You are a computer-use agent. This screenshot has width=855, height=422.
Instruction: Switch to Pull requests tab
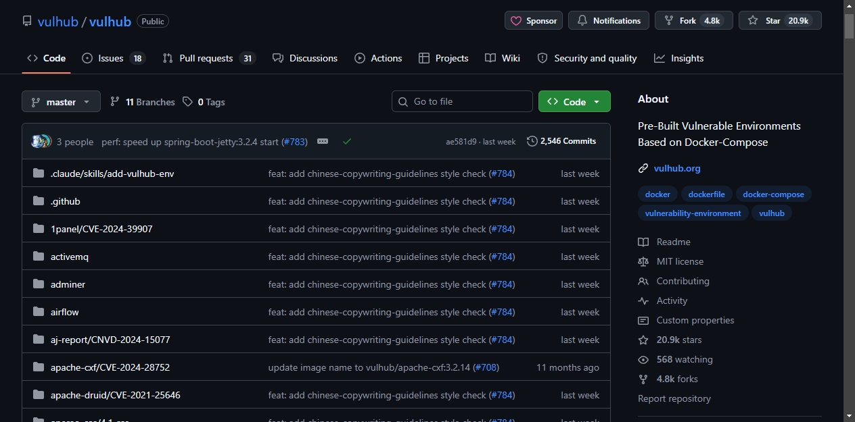(x=209, y=58)
